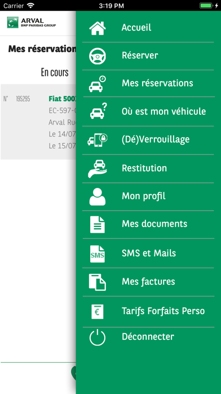This screenshot has height=394, width=221.
Task: Tap the document page icon
Action: coord(98,224)
